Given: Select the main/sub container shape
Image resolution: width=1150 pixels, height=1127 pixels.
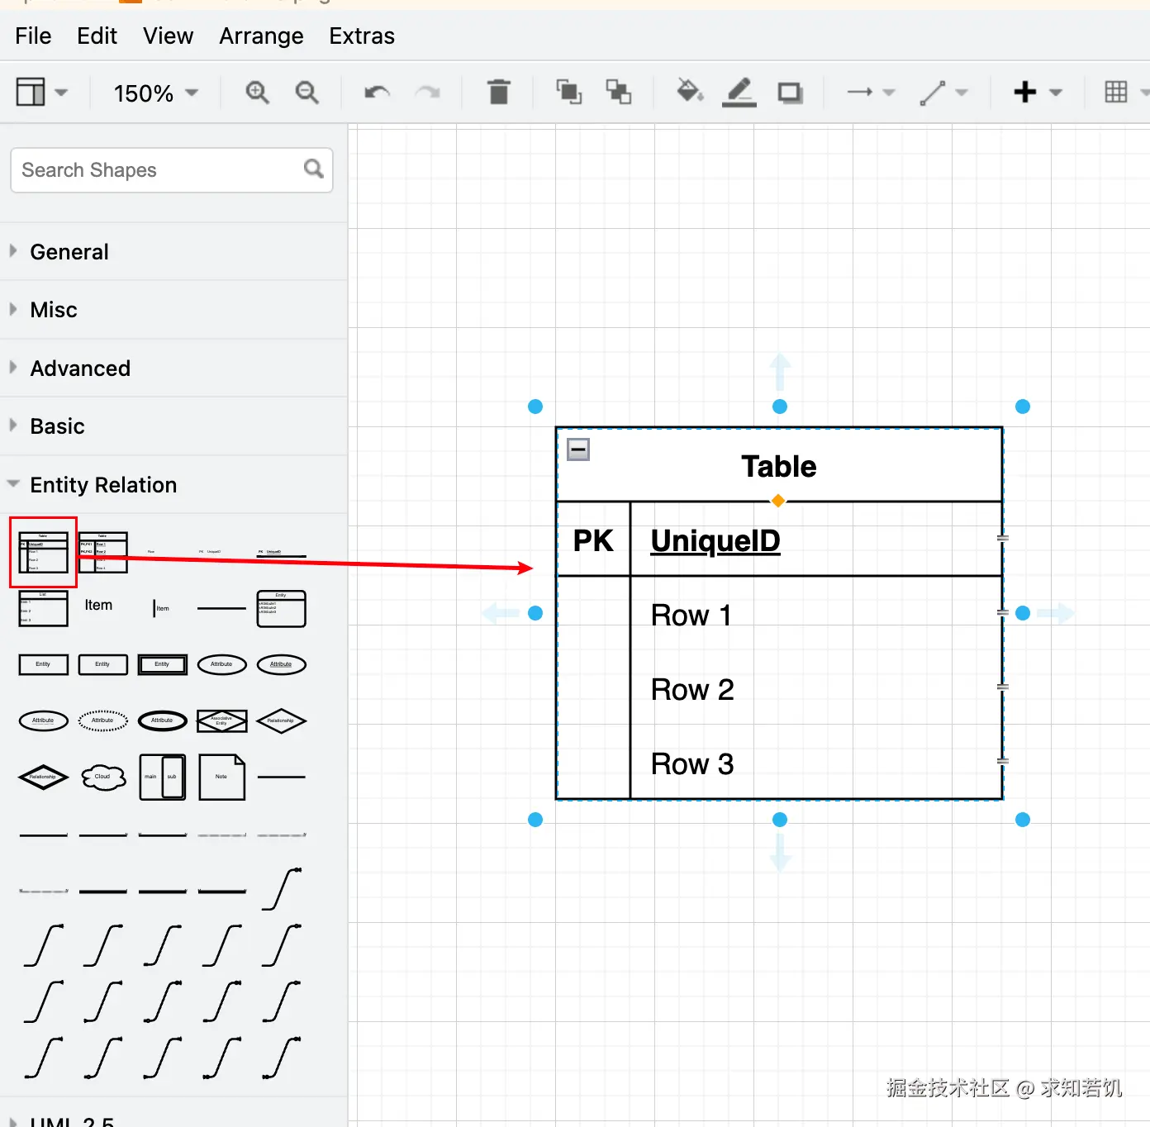Looking at the screenshot, I should [x=162, y=777].
